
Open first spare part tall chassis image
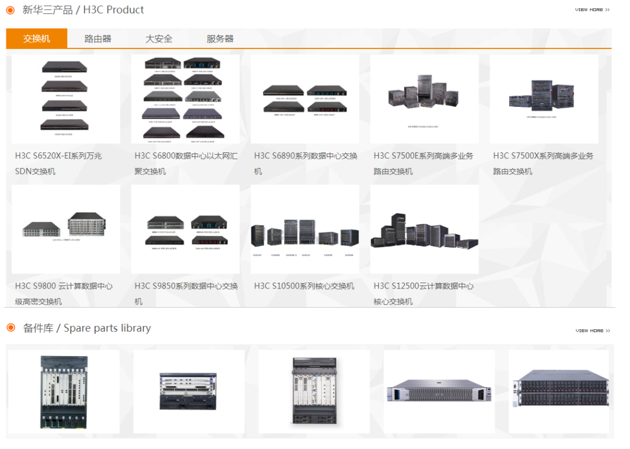[x=64, y=392]
